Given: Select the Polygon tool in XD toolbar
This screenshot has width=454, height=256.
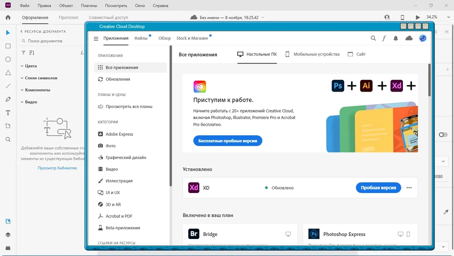Looking at the screenshot, I should [8, 73].
